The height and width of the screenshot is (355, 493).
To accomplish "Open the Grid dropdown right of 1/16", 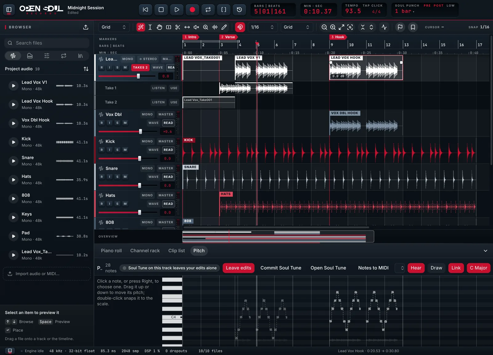I will (x=296, y=27).
